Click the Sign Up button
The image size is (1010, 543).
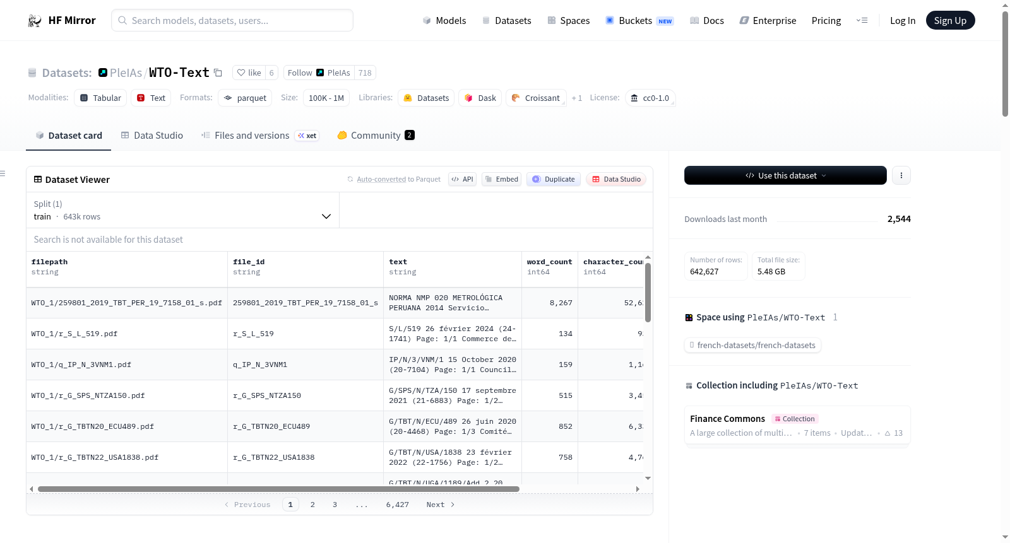[950, 20]
